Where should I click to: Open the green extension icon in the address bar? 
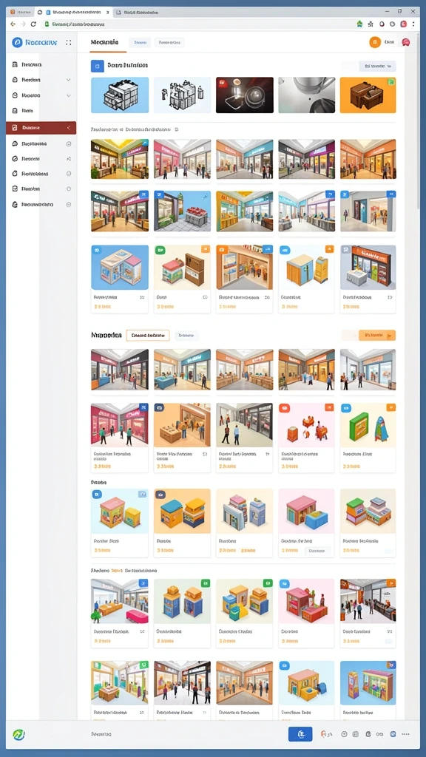click(359, 24)
